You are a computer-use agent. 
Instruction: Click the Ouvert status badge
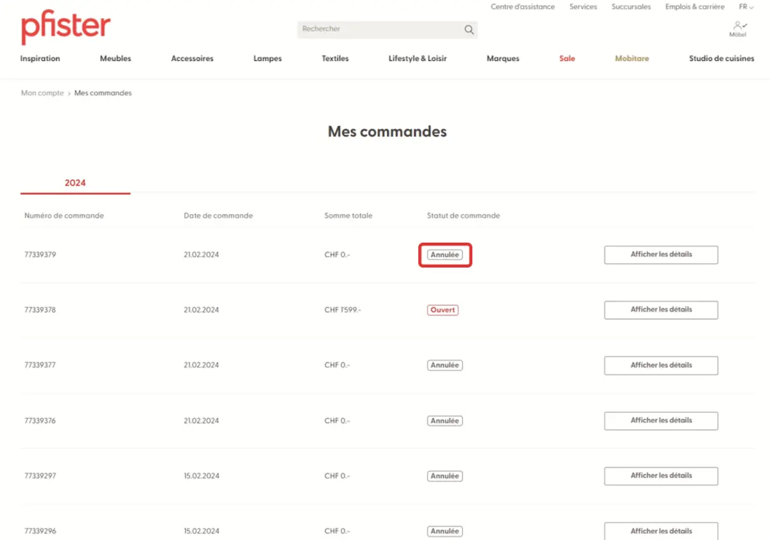pyautogui.click(x=443, y=310)
